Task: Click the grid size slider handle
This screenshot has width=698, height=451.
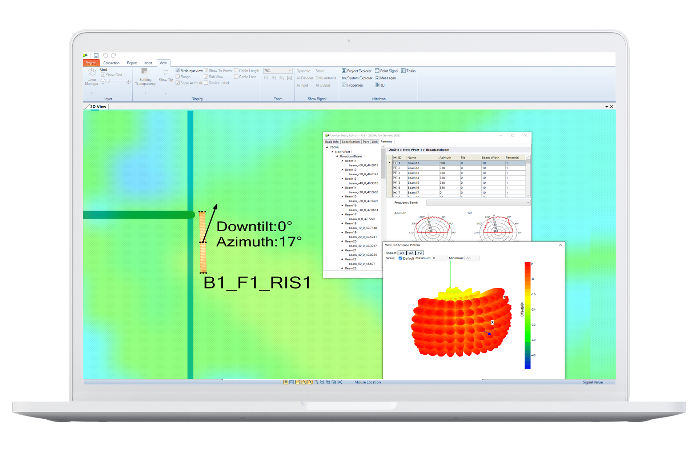Action: (108, 81)
